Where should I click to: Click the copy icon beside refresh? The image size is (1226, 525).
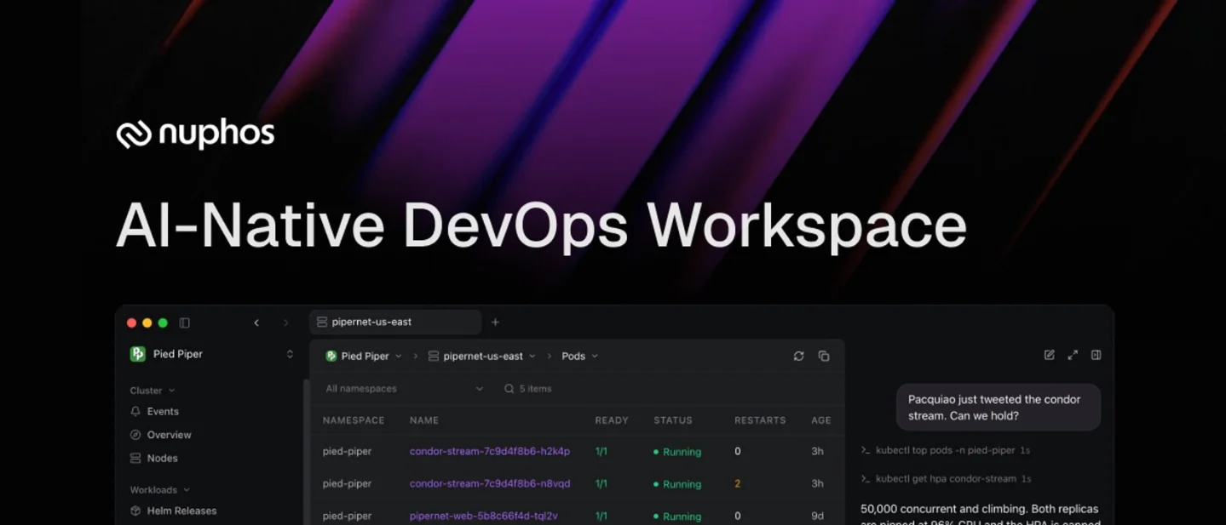point(824,357)
